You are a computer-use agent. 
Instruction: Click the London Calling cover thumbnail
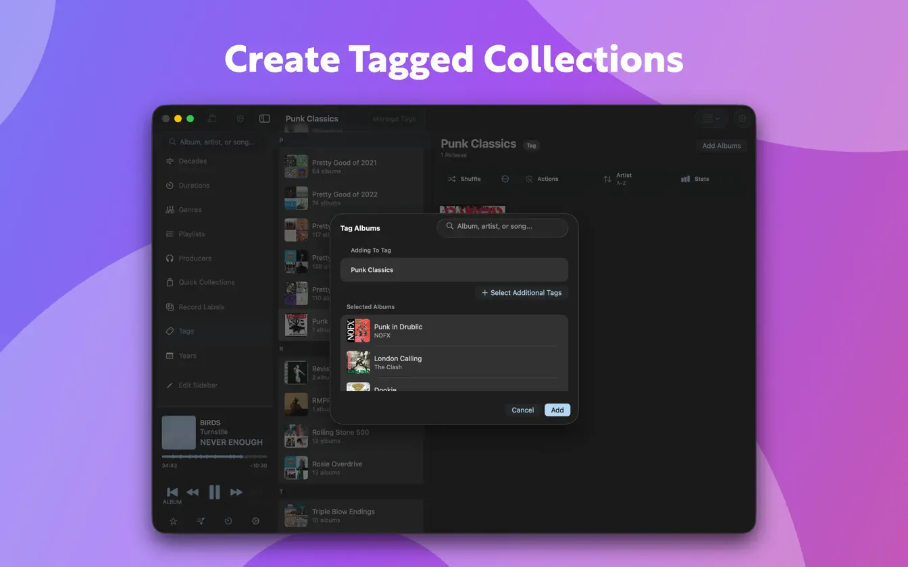pyautogui.click(x=358, y=362)
